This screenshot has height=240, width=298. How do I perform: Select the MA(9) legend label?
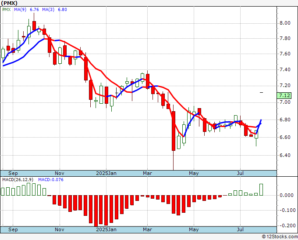20,10
